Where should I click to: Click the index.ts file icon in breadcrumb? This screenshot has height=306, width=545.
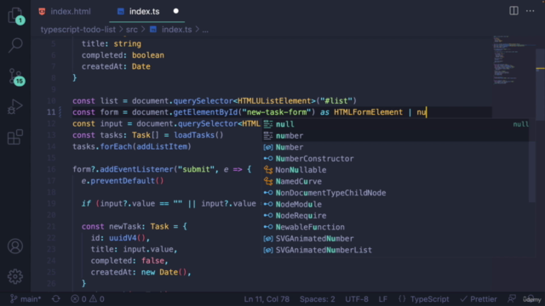point(153,30)
